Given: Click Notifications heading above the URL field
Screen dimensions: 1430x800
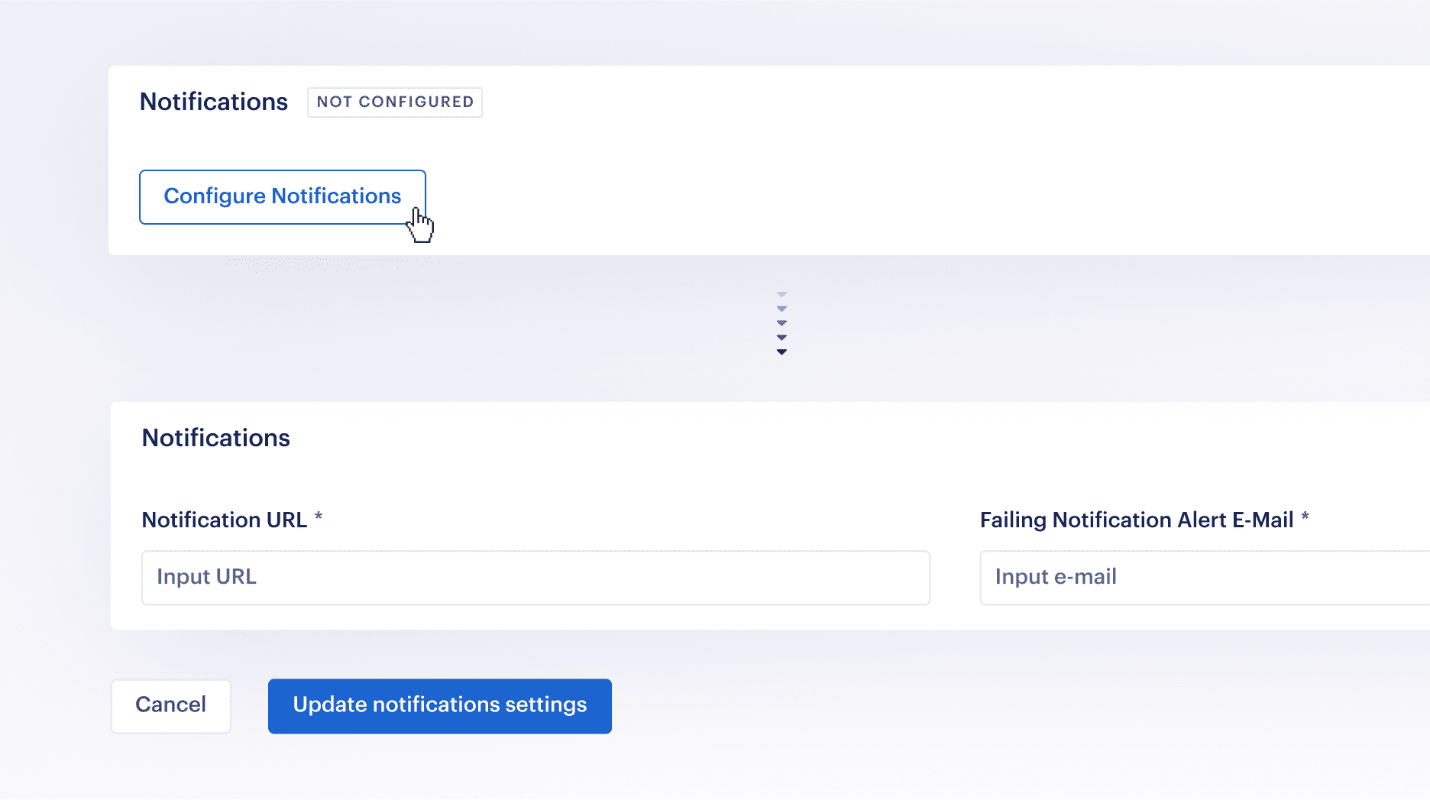Looking at the screenshot, I should tap(216, 438).
